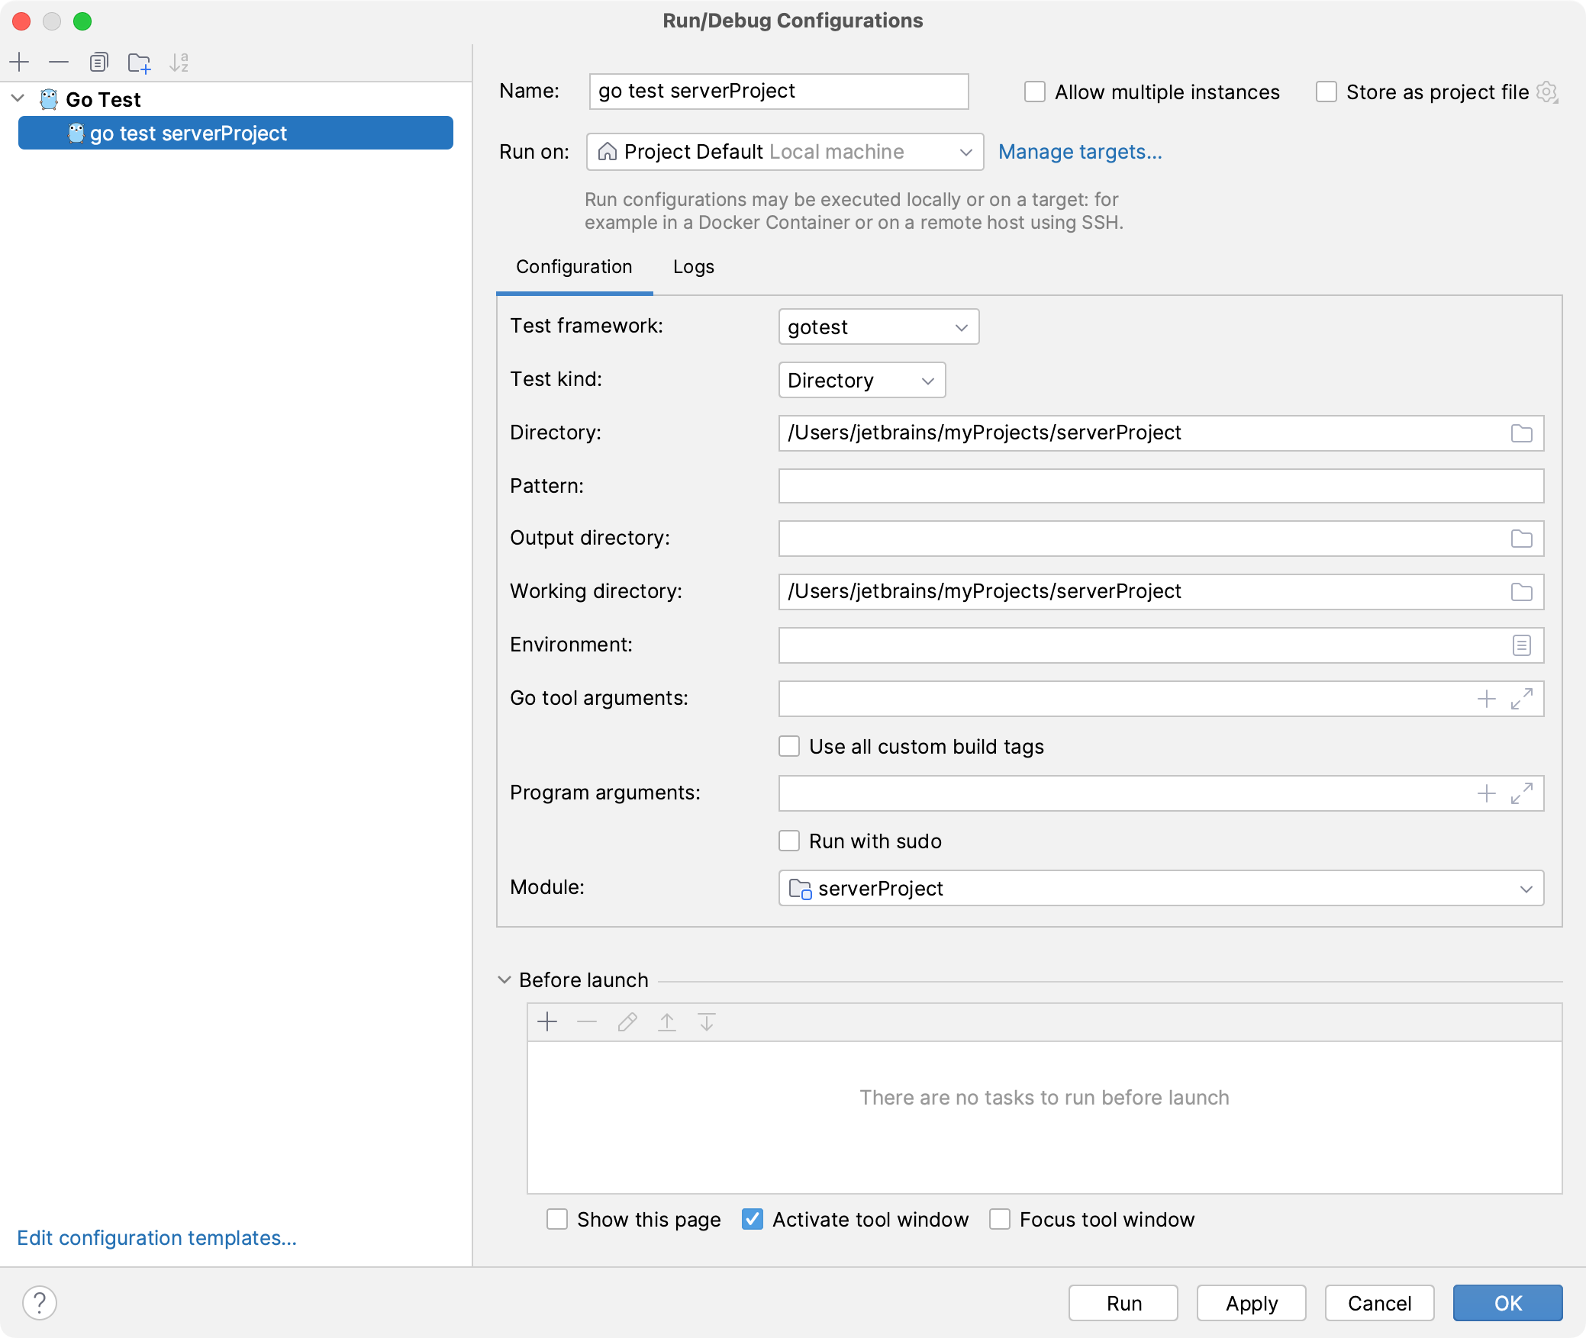Uncheck Activate tool window
1586x1338 pixels.
pyautogui.click(x=753, y=1219)
